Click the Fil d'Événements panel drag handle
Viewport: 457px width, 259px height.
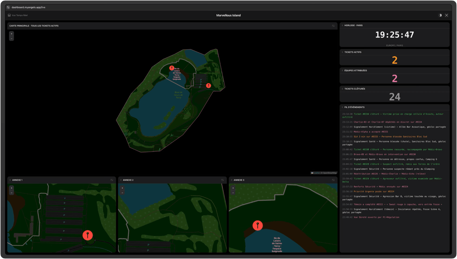pyautogui.click(x=343, y=107)
